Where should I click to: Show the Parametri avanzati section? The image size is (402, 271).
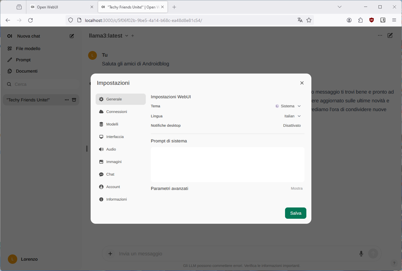point(296,188)
